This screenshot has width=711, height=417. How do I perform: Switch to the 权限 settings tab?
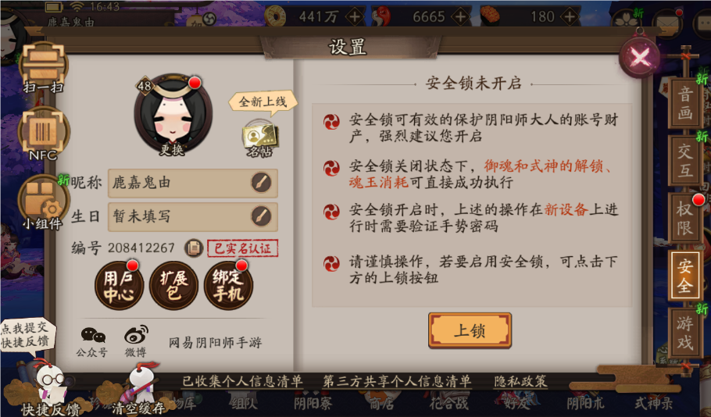point(684,218)
